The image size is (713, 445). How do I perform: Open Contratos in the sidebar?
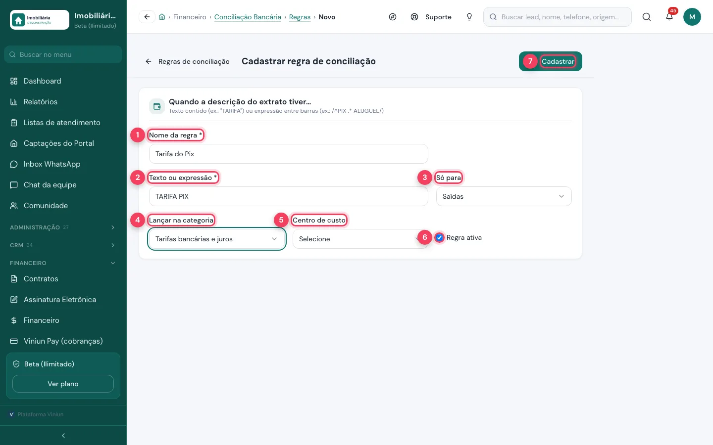[63, 279]
